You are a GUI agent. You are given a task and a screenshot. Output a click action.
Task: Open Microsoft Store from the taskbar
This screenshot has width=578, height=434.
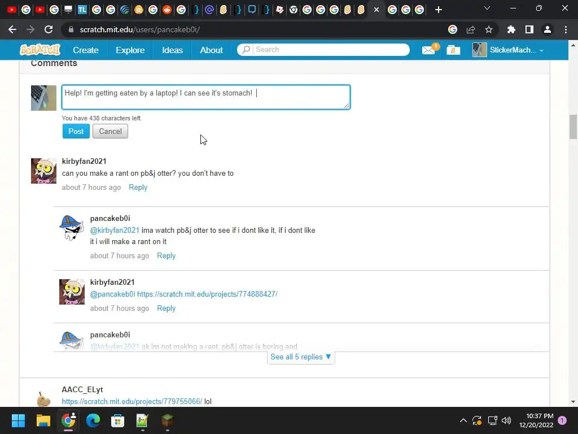click(x=117, y=420)
